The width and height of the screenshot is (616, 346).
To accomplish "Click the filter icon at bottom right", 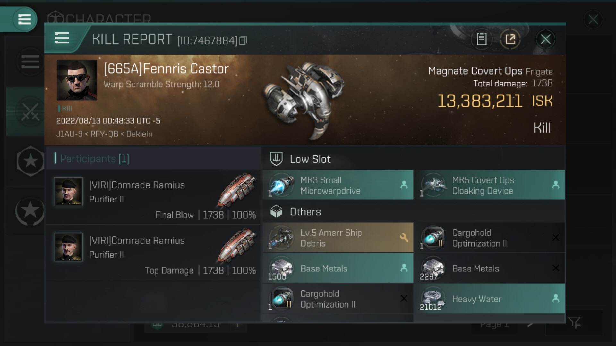I will point(574,322).
